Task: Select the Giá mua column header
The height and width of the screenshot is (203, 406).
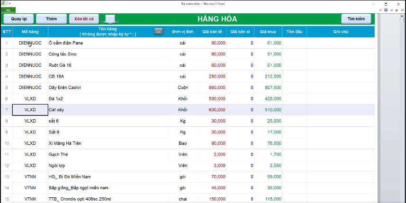Action: pos(268,32)
